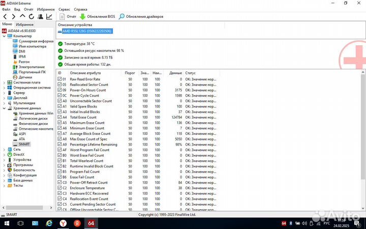Toggle checkbox for 01 Raw Read Error Rate
366x229 pixels.
pos(59,79)
